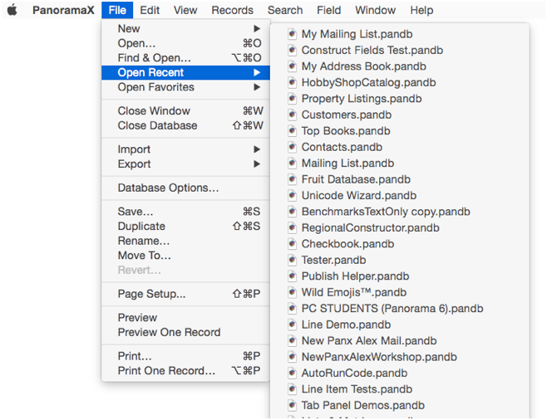This screenshot has height=420, width=547.
Task: Expand the New submenu arrow
Action: 257,28
